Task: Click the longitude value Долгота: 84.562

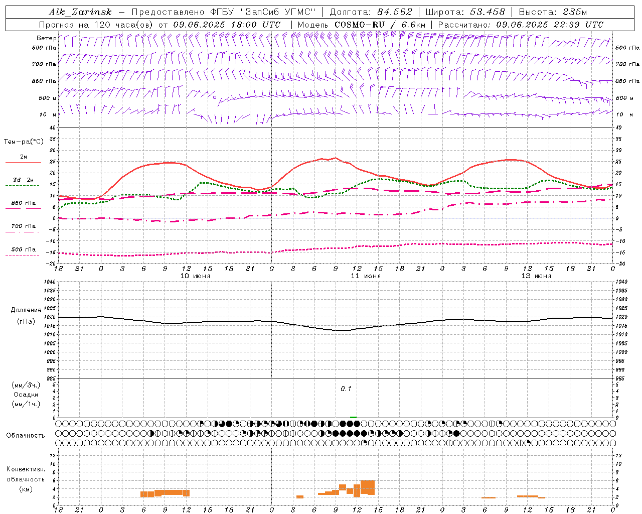Action: tap(371, 12)
